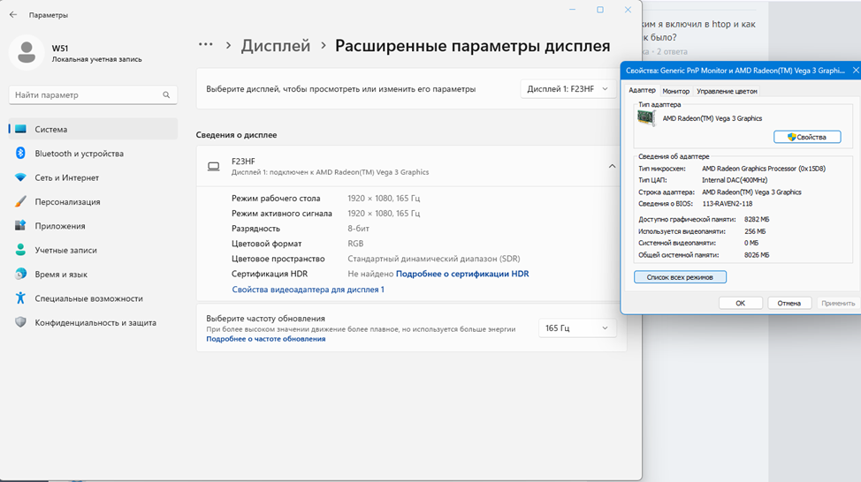Click the 8282 МБ graphics memory value
The image size is (861, 482).
(x=757, y=219)
